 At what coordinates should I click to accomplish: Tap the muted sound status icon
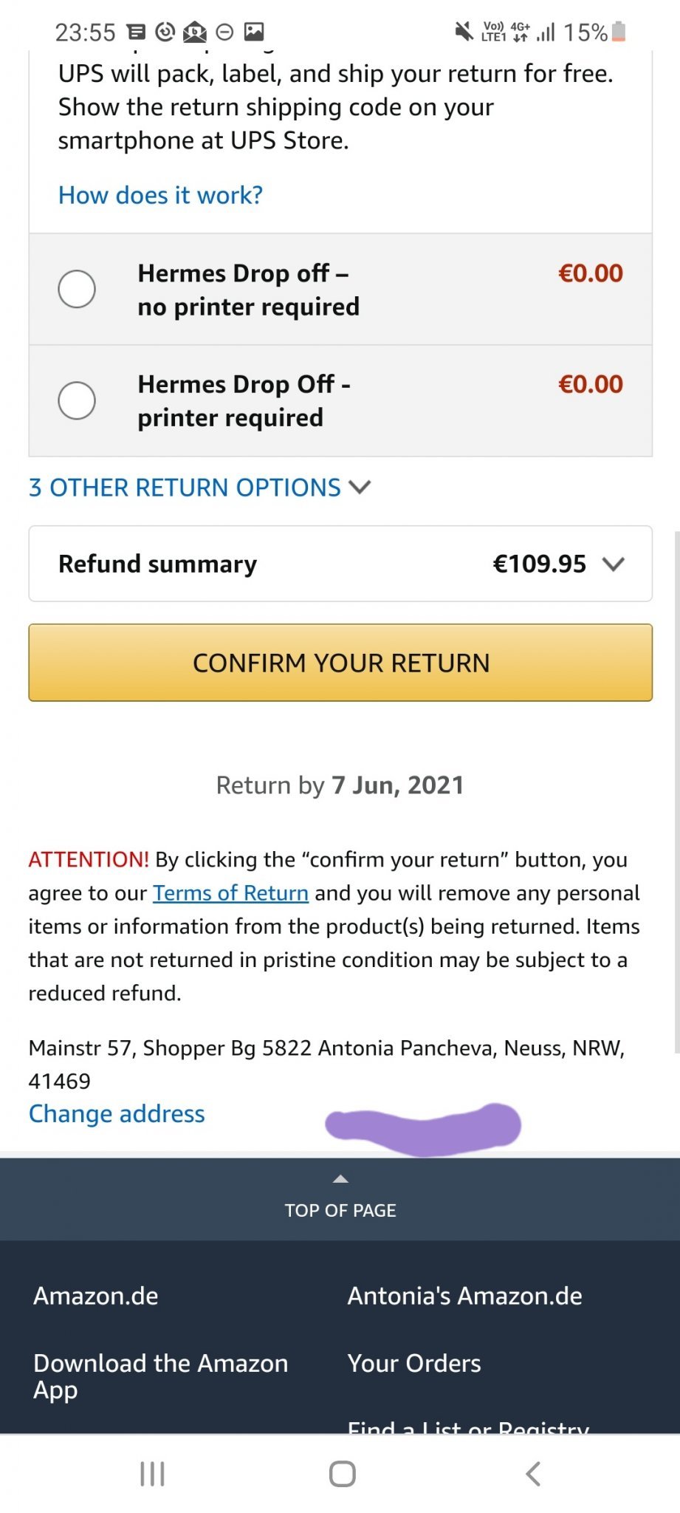[464, 32]
